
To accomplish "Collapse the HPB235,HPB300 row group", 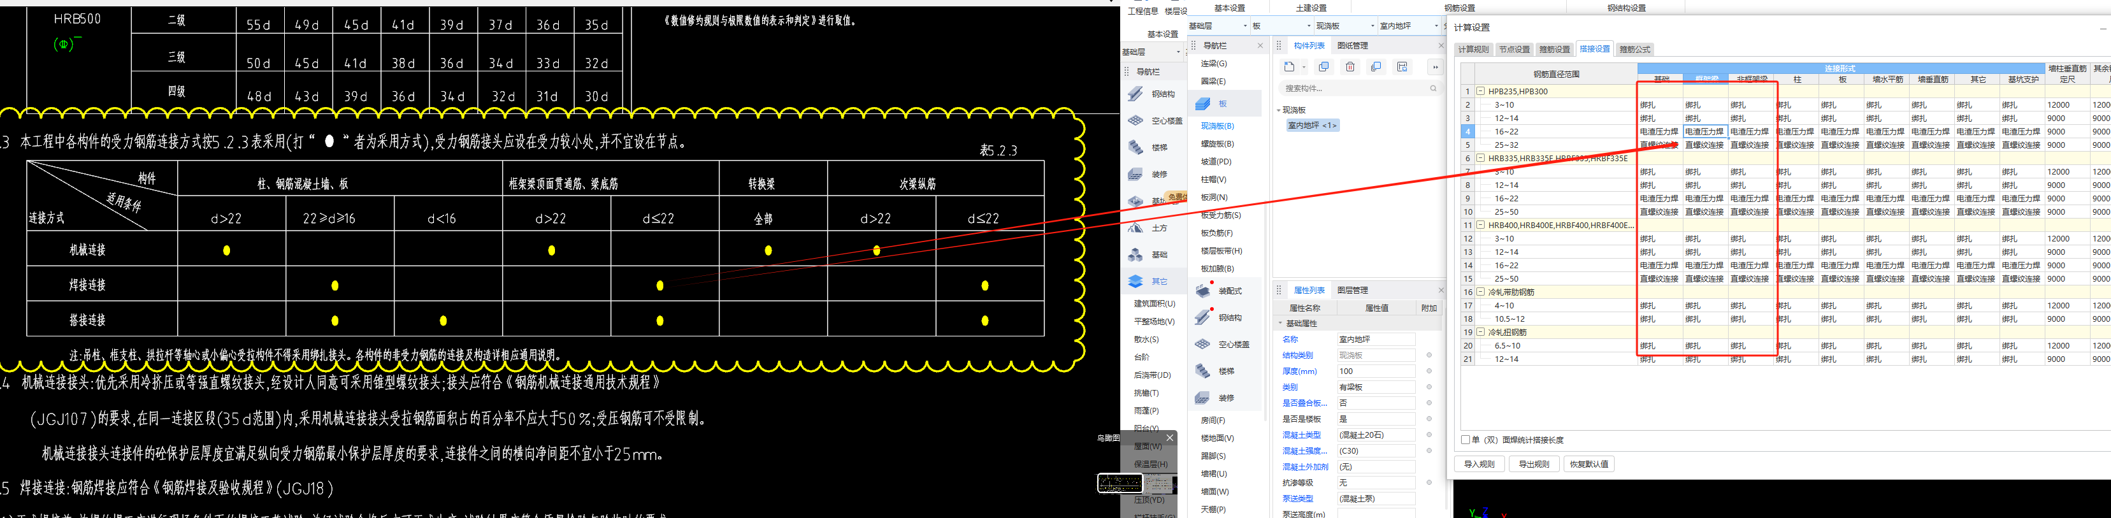I will coord(1481,92).
